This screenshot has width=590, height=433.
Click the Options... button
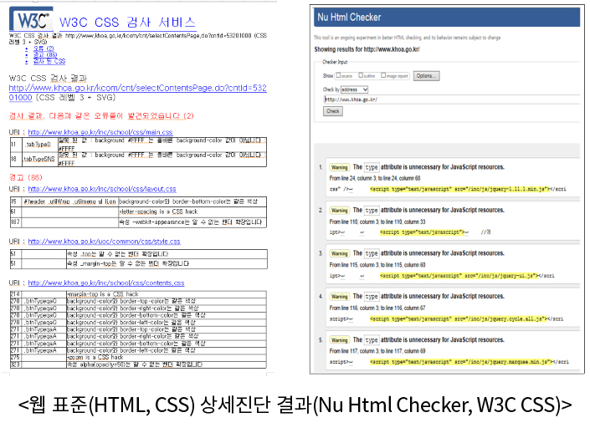click(426, 76)
